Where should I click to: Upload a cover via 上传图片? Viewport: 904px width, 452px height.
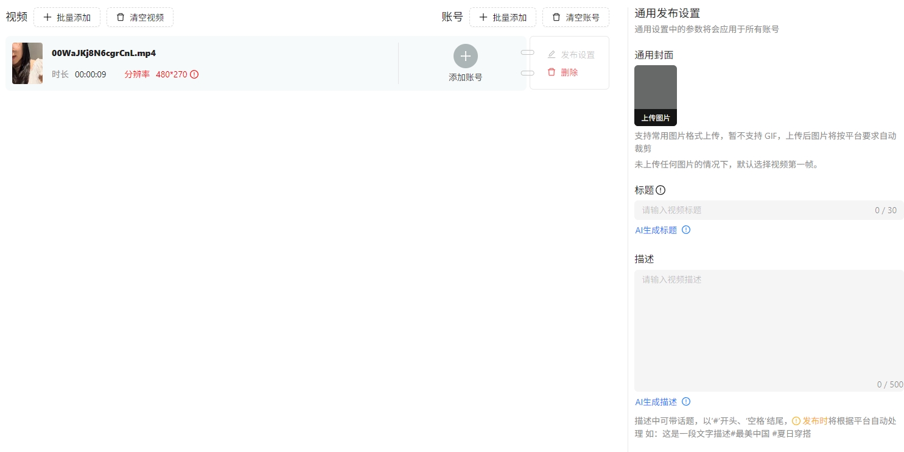(655, 96)
